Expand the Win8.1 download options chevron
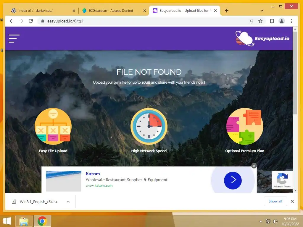This screenshot has height=227, width=303. 68,202
